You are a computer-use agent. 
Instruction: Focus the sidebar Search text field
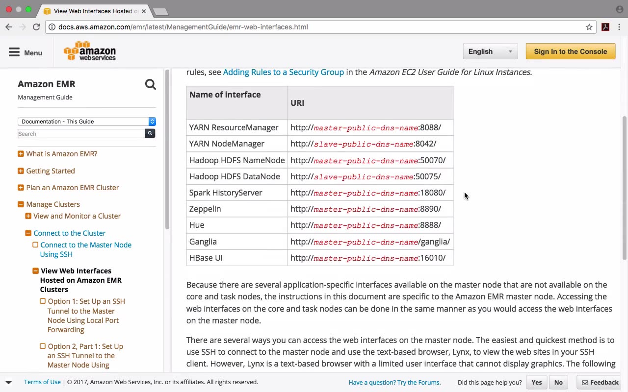81,134
